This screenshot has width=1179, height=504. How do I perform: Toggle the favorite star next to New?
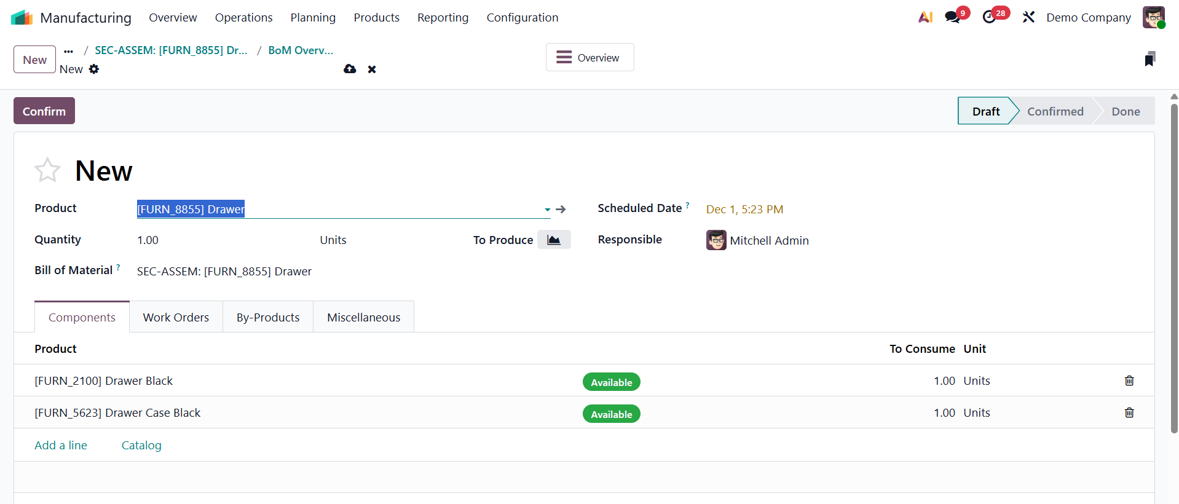pyautogui.click(x=47, y=170)
